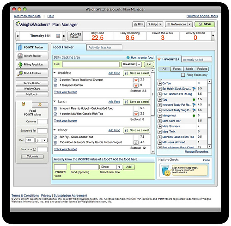This screenshot has width=231, height=226.
Task: Open Find & Explore
Action: [x=32, y=73]
